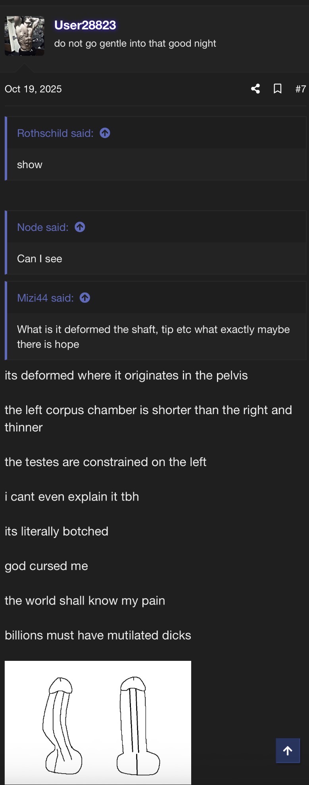Click the share icon in the post header

click(x=255, y=89)
